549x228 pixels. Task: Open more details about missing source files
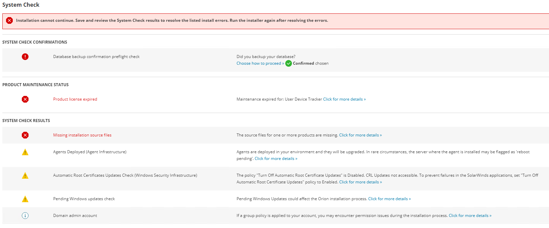360,135
